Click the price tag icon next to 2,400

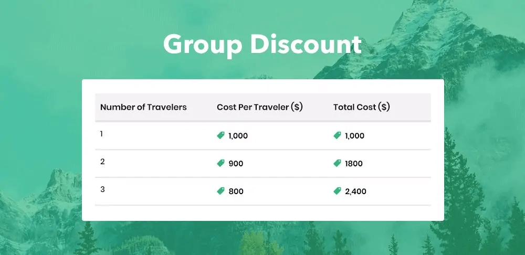337,192
